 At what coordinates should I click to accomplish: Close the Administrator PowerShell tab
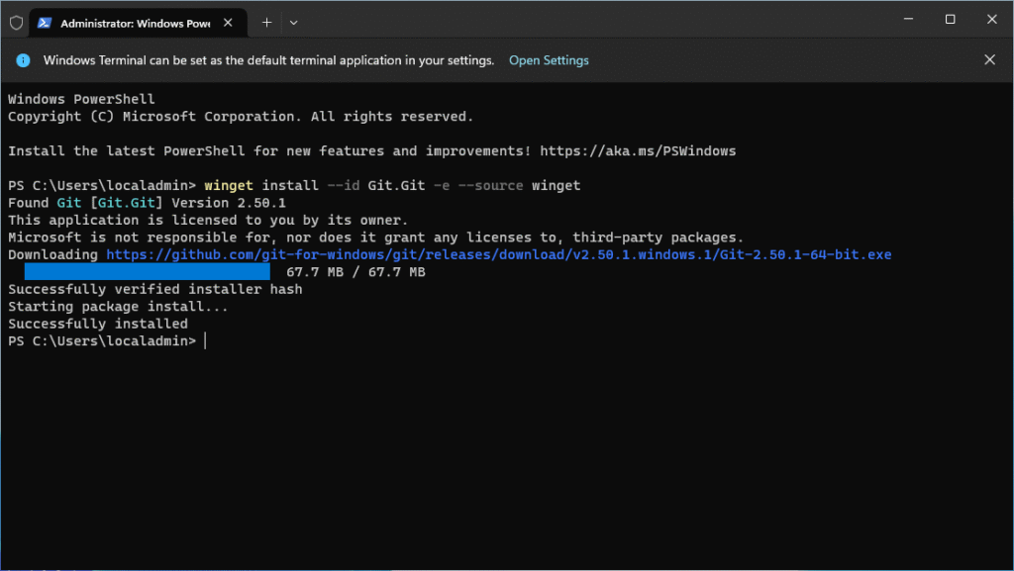[x=231, y=22]
